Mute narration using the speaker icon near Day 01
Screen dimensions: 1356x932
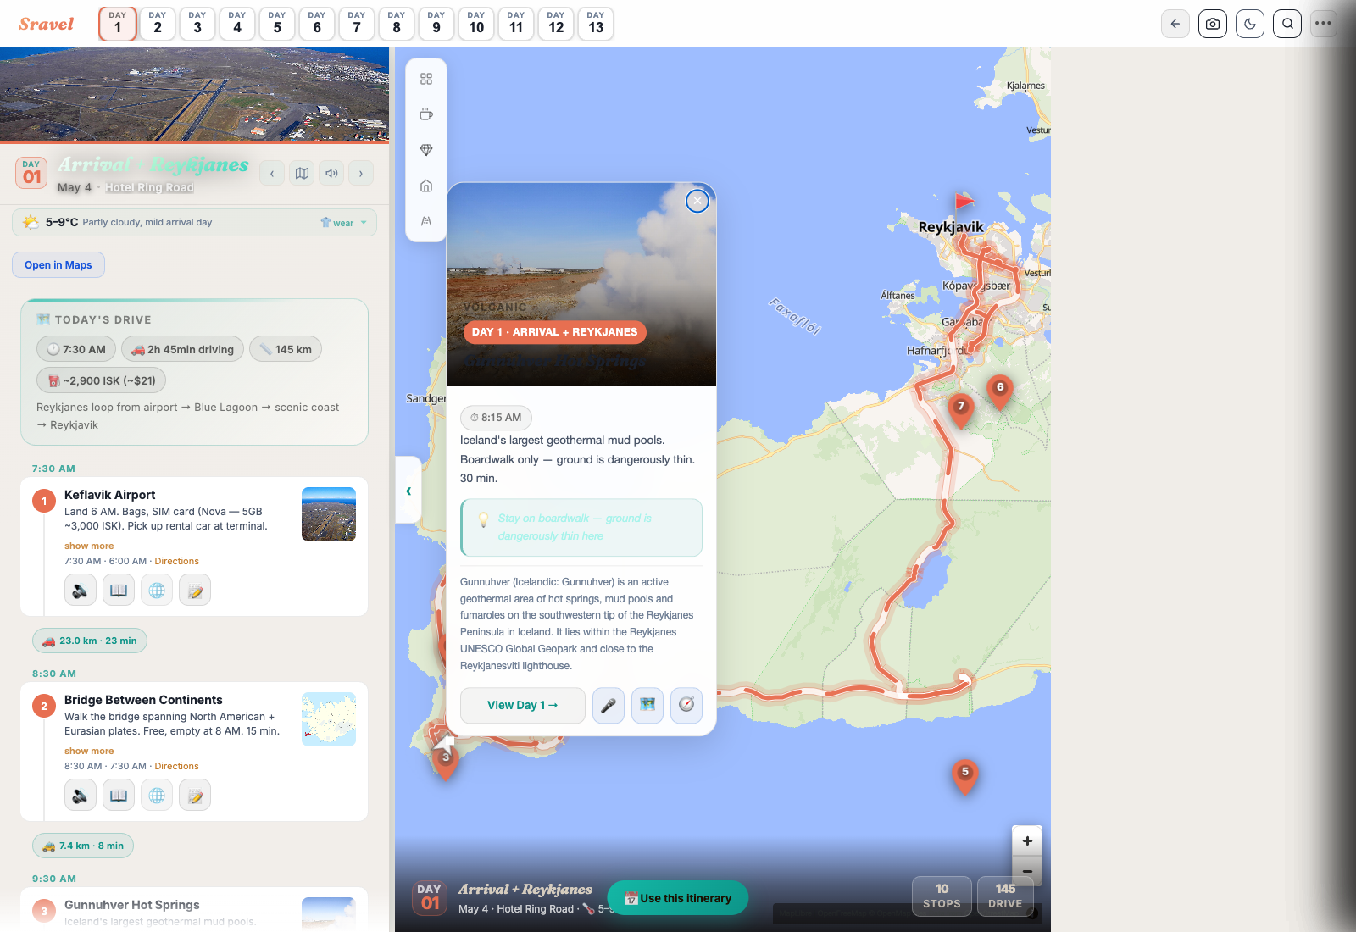[331, 173]
